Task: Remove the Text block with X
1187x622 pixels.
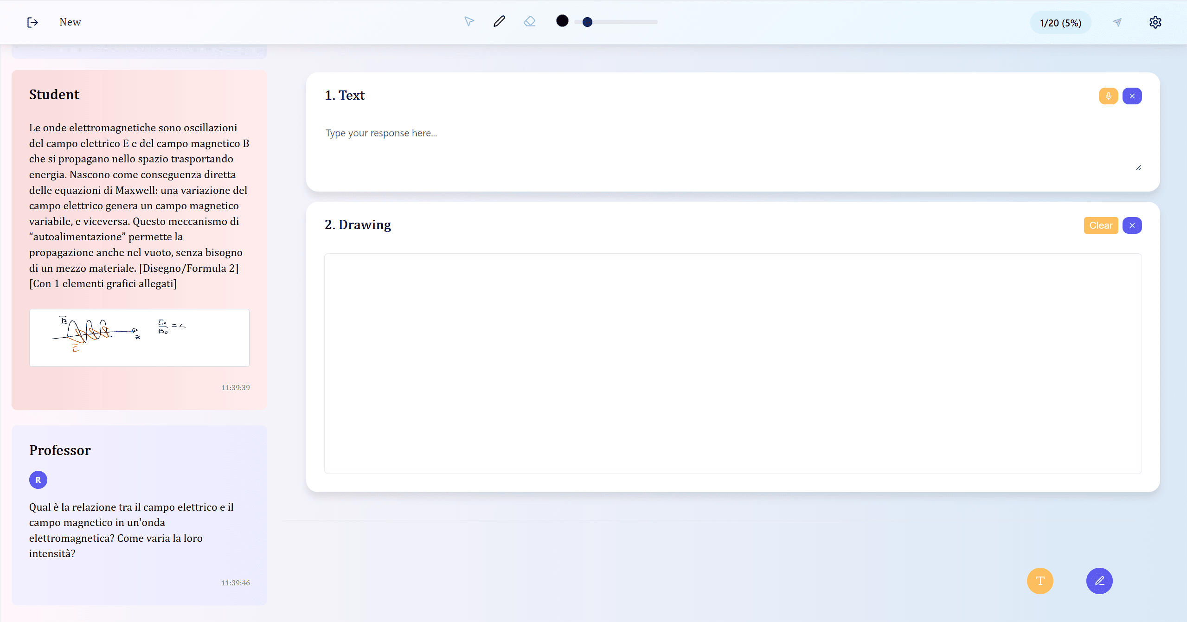Action: pos(1132,96)
